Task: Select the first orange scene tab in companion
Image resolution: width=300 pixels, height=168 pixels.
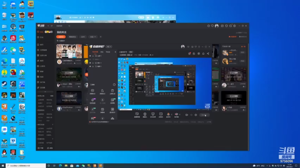Action: coord(95,52)
